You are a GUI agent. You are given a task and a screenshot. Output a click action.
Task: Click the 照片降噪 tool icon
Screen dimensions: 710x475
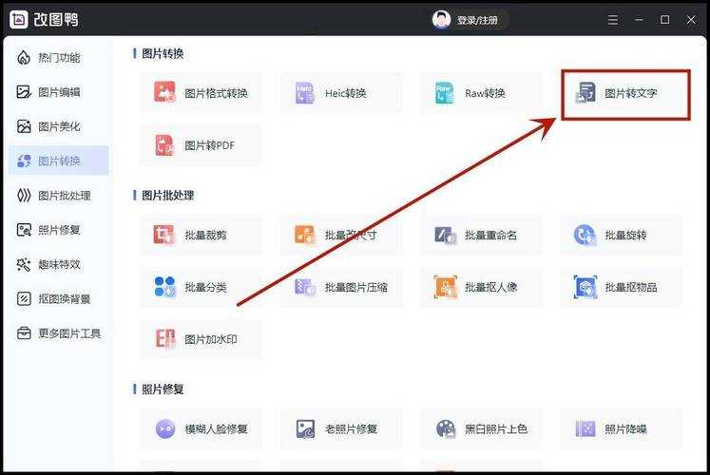[585, 428]
